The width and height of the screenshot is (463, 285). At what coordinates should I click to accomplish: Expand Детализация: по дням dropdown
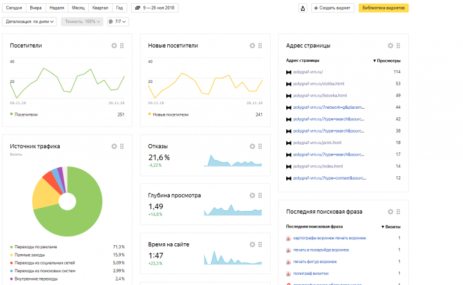coord(30,22)
